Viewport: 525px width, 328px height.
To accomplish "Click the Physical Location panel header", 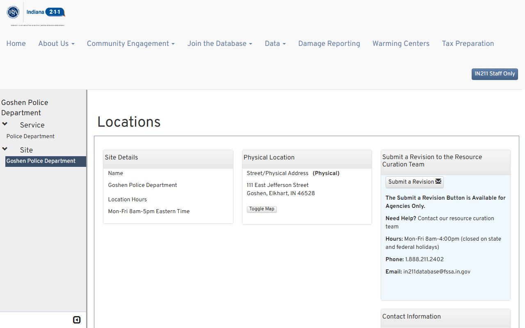I will 307,159.
